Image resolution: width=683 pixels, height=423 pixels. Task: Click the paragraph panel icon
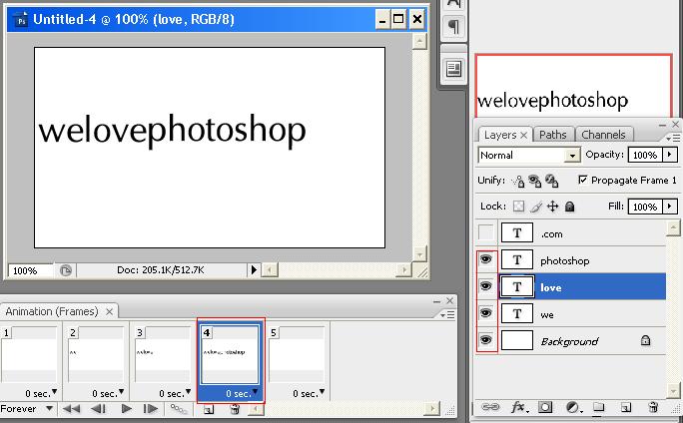pos(453,27)
